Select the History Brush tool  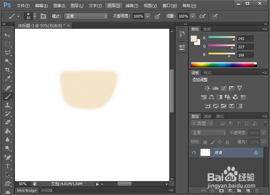7,114
